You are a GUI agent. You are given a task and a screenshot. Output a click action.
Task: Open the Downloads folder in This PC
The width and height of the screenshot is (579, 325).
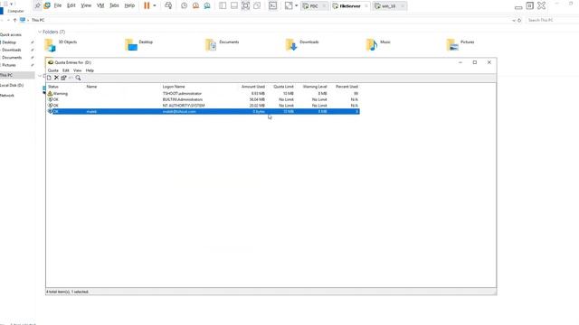click(302, 44)
